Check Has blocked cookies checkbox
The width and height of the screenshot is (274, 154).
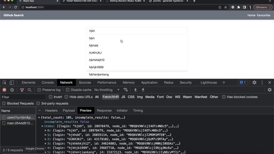tap(223, 97)
